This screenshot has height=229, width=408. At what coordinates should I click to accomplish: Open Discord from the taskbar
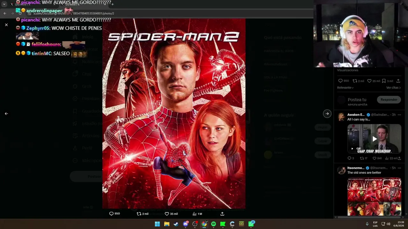tap(186, 224)
